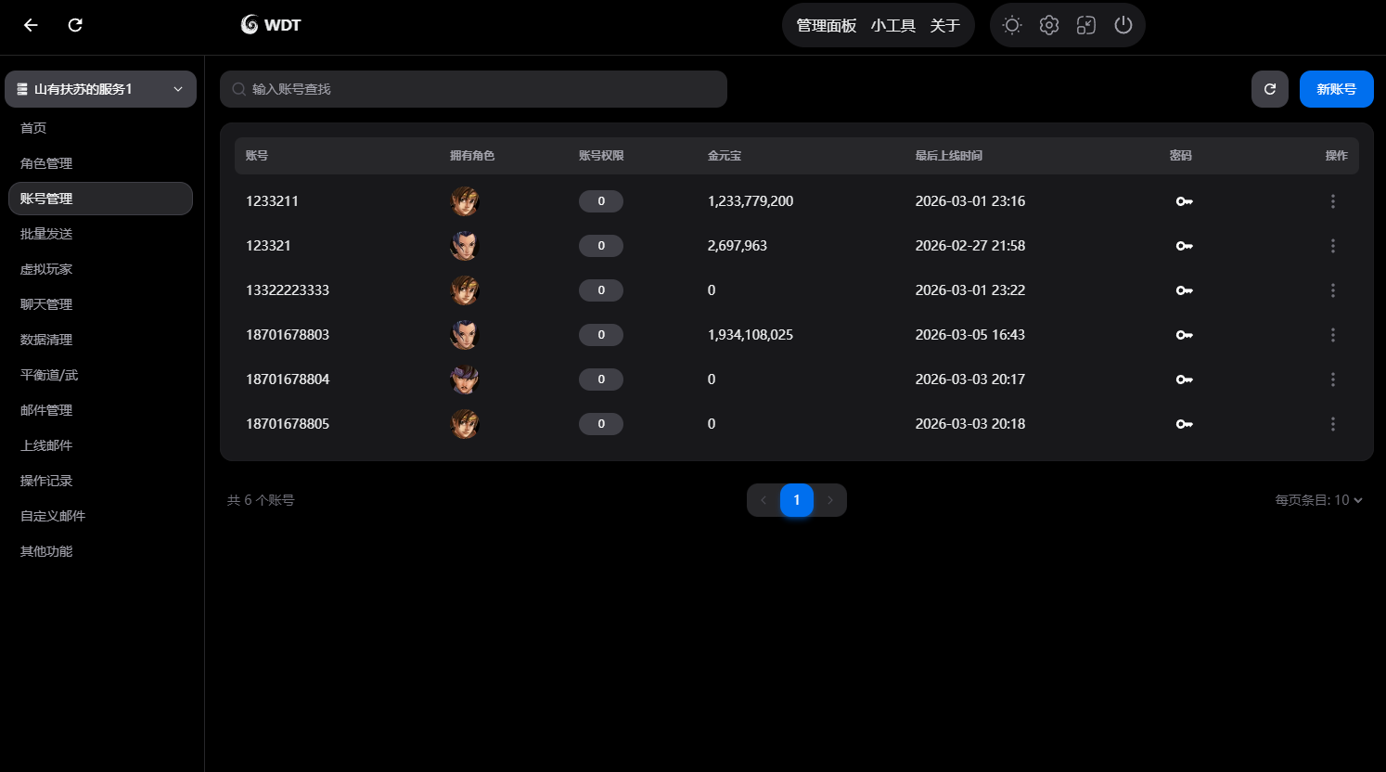Switch to the 管理面板 tab
Image resolution: width=1386 pixels, height=772 pixels.
coord(826,25)
